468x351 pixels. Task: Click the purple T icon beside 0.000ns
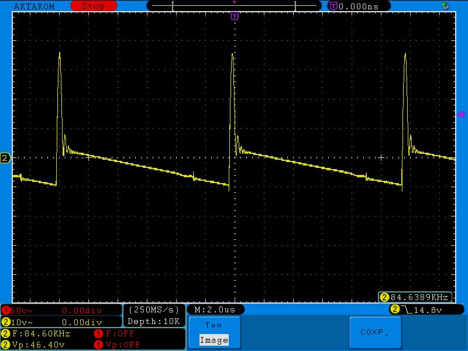coord(333,6)
